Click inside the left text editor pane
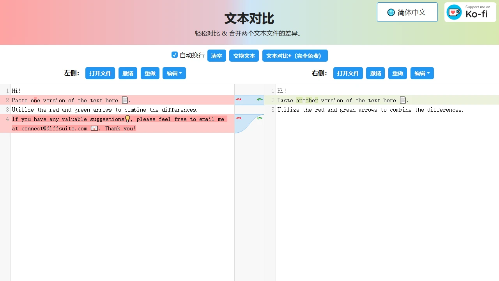This screenshot has height=281, width=499. pyautogui.click(x=117, y=176)
